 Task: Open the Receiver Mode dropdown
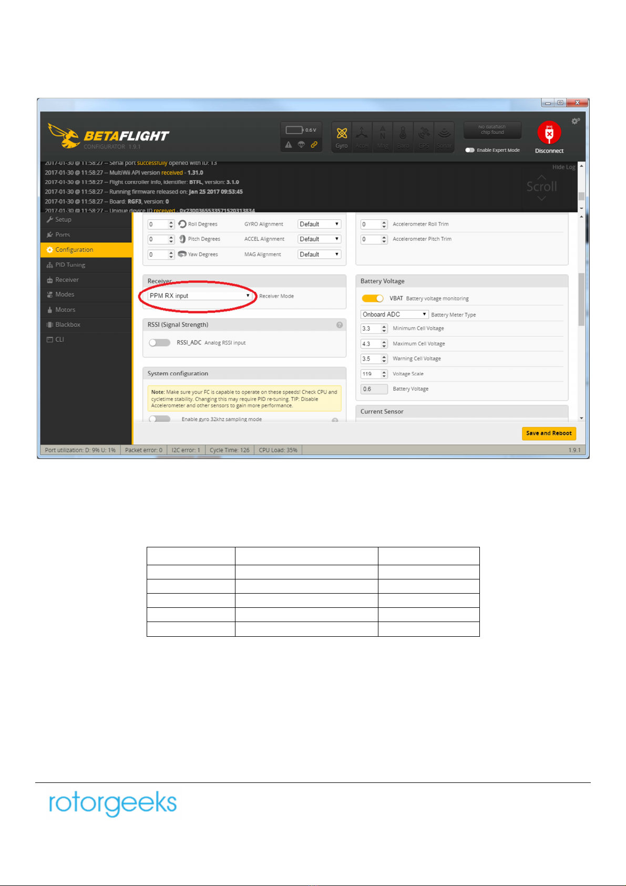(200, 296)
